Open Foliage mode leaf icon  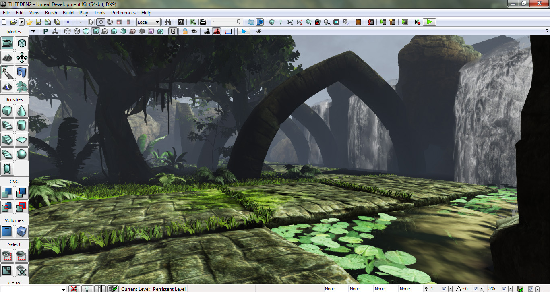click(22, 87)
